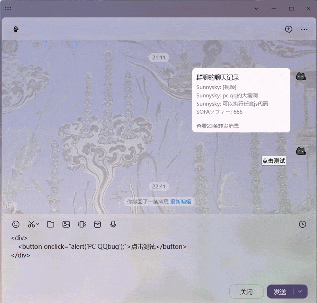
Task: Expand the title bar chevron dropdown
Action: click(x=256, y=8)
